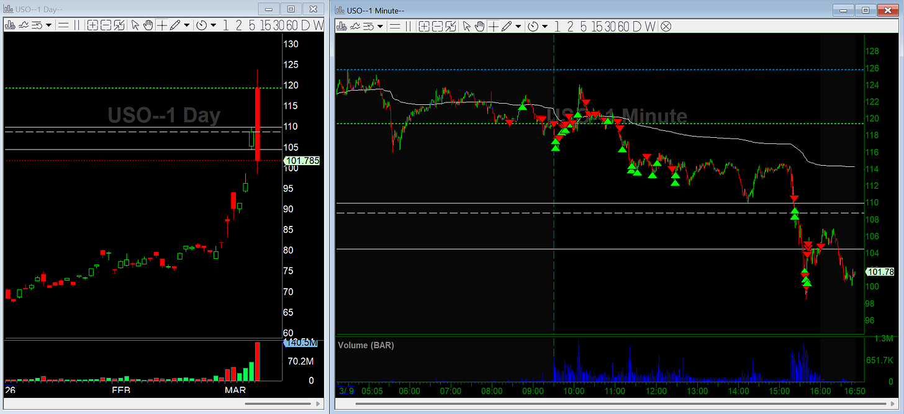Select vertical lines tool in 1 Minute window

point(408,26)
